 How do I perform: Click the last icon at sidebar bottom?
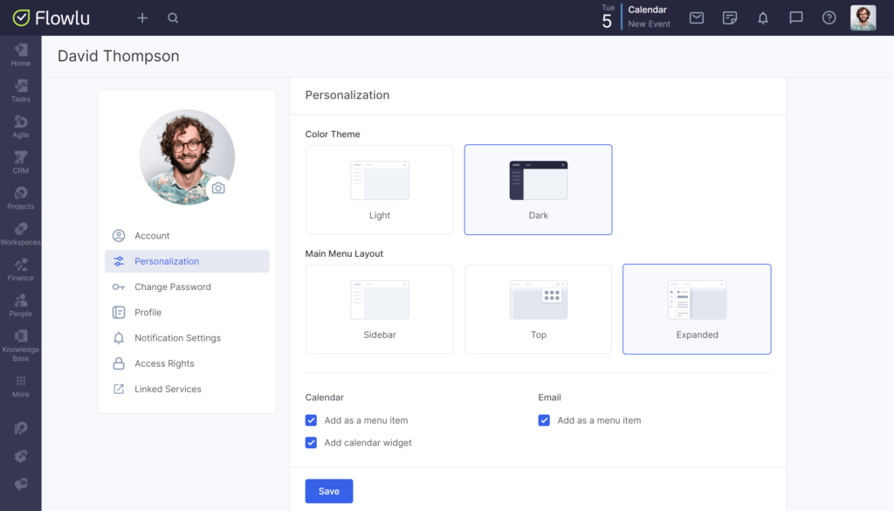[21, 484]
